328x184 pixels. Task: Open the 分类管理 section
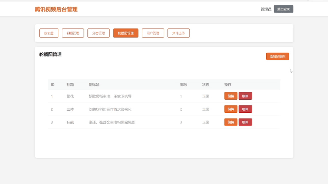point(98,33)
